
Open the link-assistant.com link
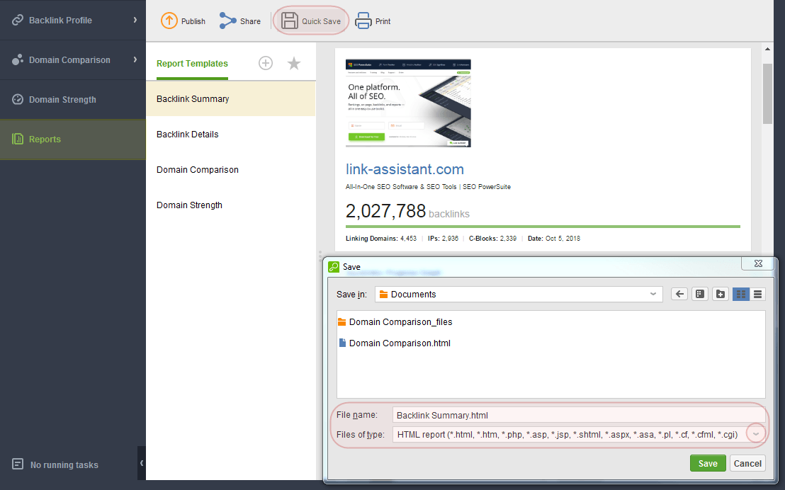pyautogui.click(x=405, y=169)
